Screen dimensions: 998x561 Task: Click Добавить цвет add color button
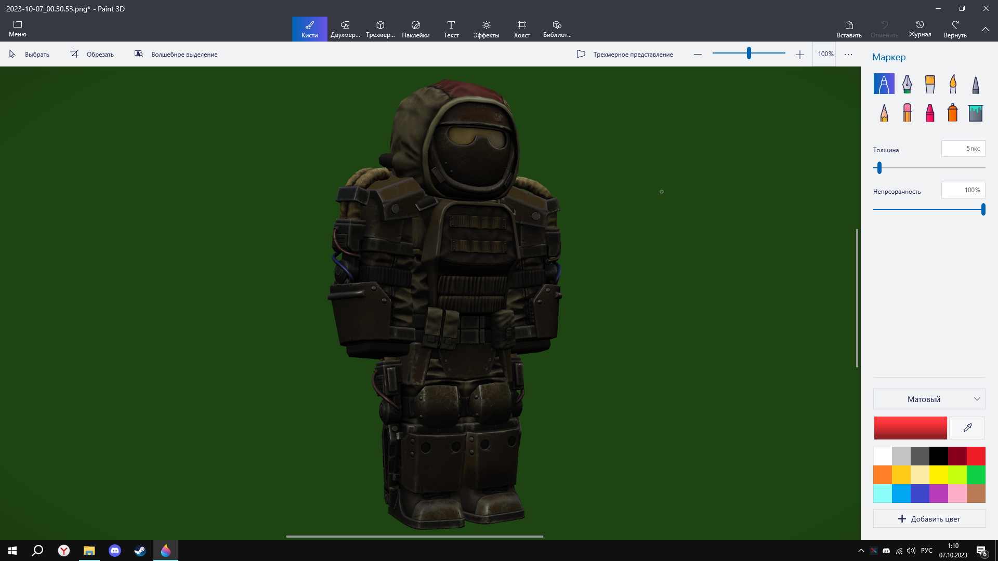tap(929, 518)
